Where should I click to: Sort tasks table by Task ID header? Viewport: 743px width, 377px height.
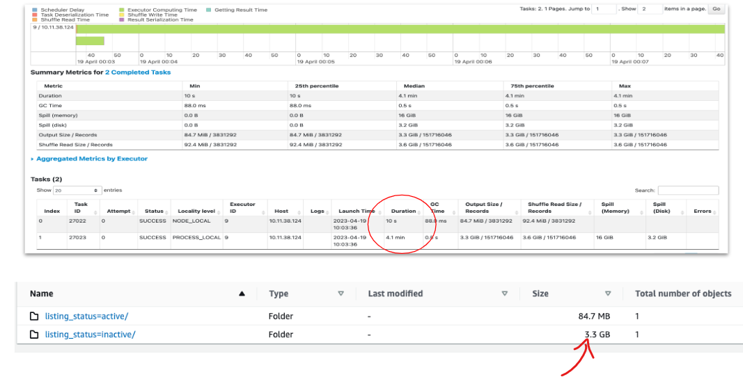(x=81, y=208)
